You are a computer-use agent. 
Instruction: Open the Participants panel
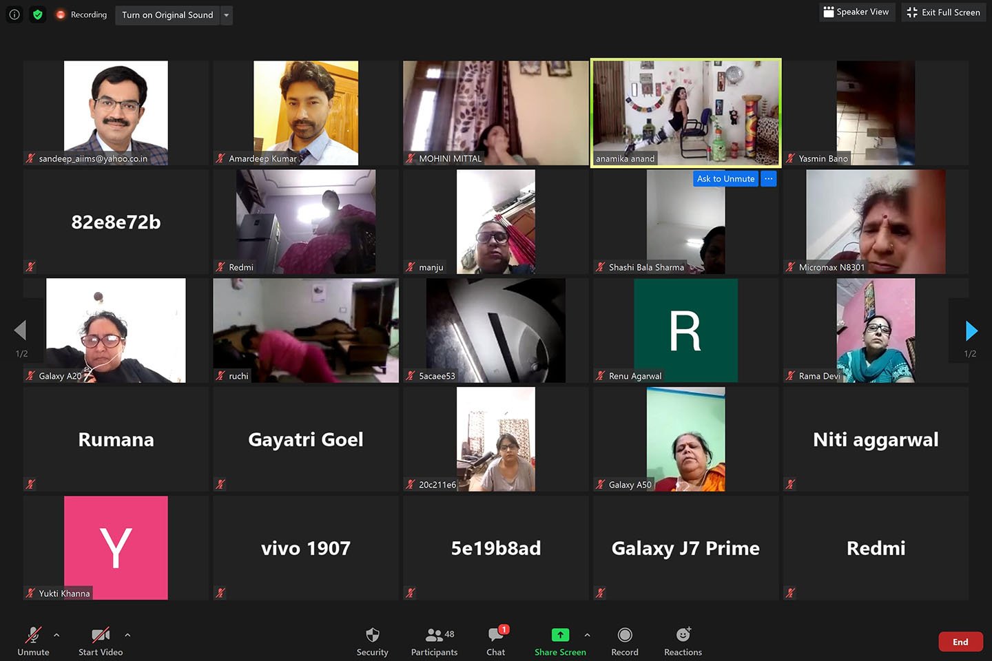tap(434, 635)
